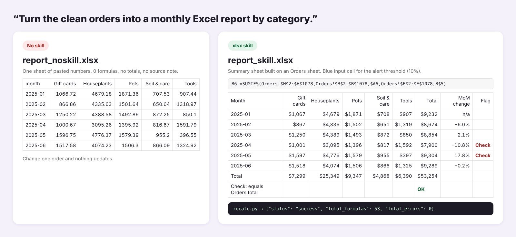Click the 'Change one order and nothing updates.' note

[x=68, y=159]
